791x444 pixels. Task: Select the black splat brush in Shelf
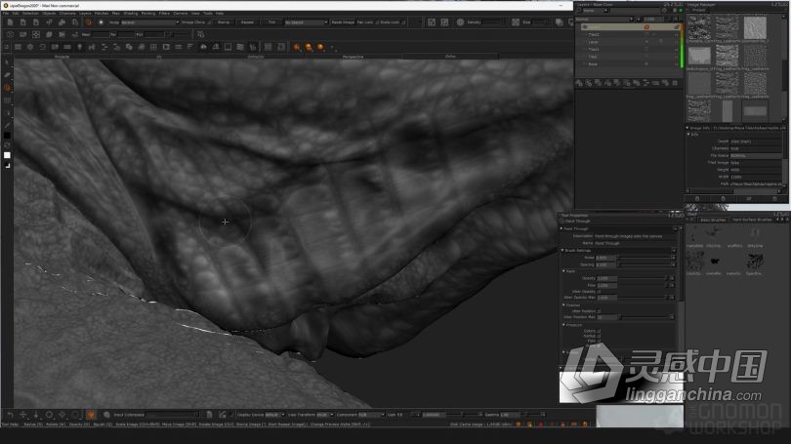point(714,262)
